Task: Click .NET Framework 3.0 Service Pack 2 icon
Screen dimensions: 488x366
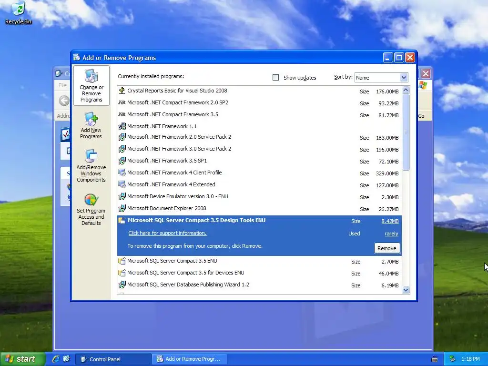Action: (x=122, y=149)
